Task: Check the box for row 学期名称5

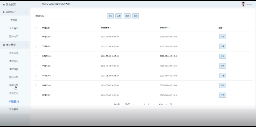Action: 36,76
